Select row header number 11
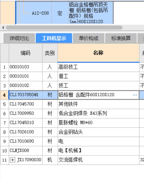The image size is (144, 180). [5, 160]
